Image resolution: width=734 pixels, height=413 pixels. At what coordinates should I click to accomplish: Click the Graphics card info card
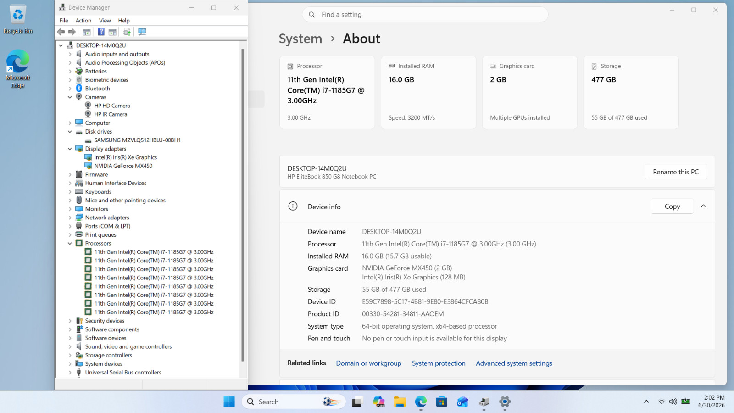tap(530, 93)
